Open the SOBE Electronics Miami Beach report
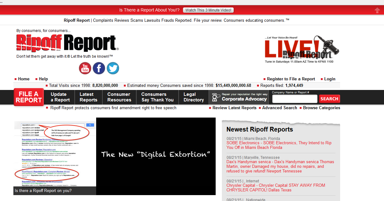The height and width of the screenshot is (201, 384). click(279, 145)
